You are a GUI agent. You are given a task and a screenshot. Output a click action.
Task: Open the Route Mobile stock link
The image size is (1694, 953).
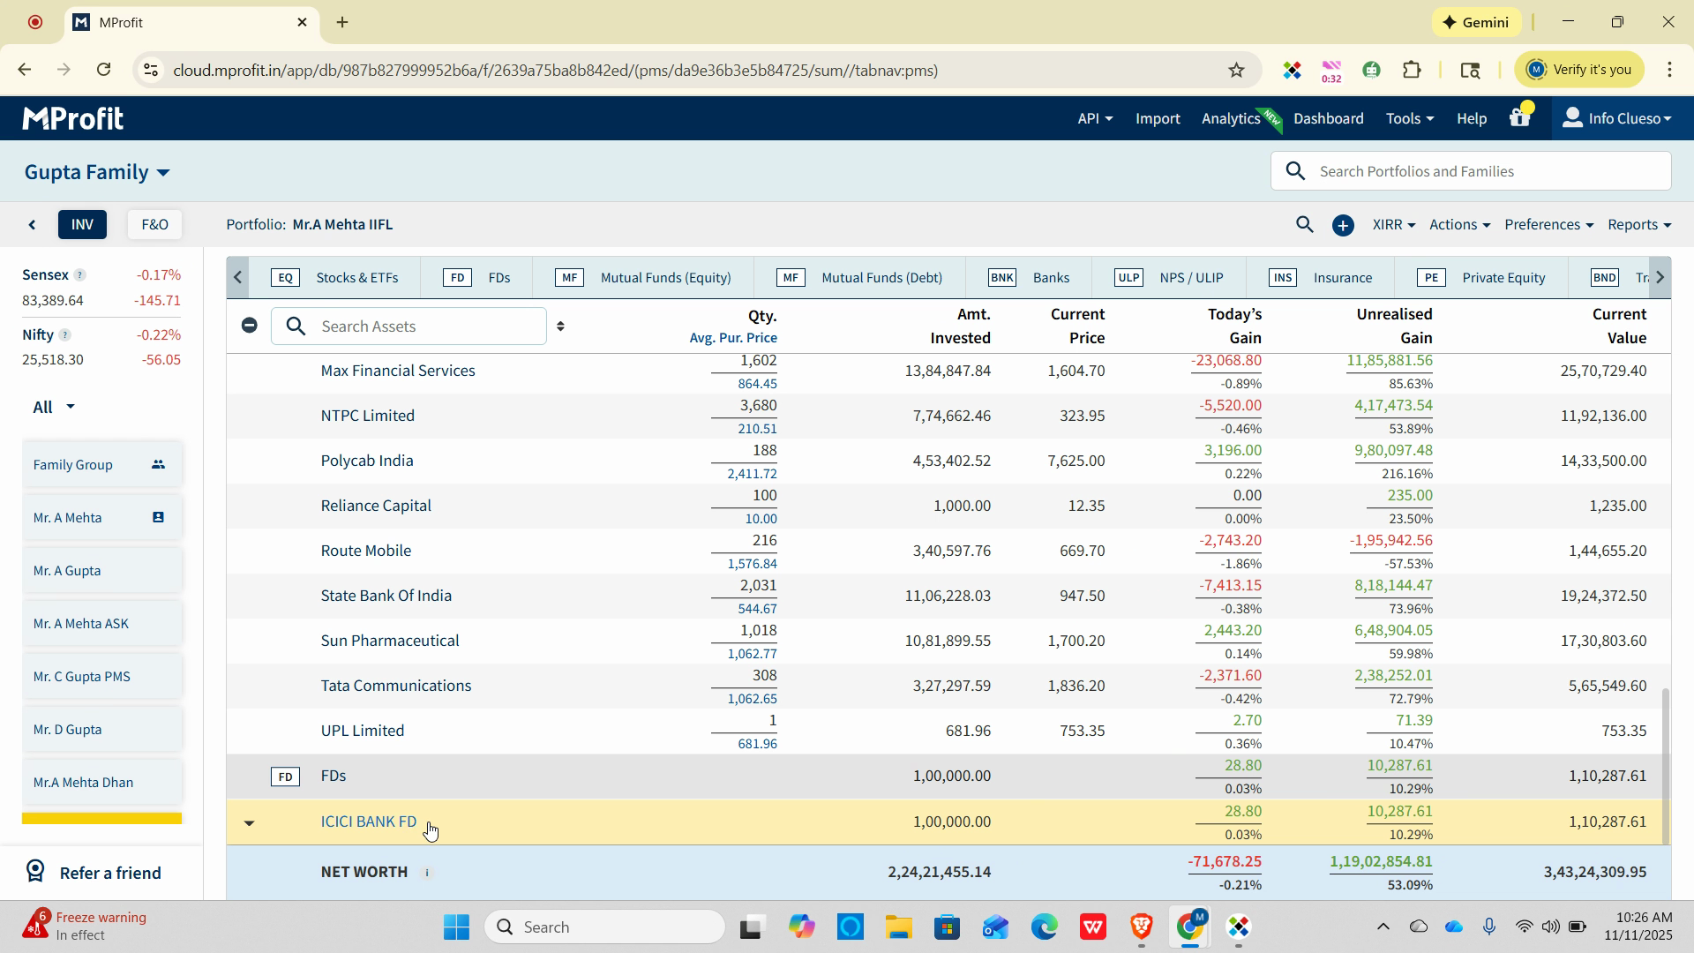(365, 551)
